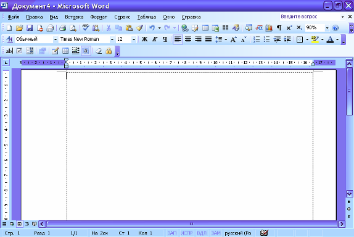Image resolution: width=354 pixels, height=237 pixels.
Task: Expand line spacing dropdown arrow
Action: coord(226,39)
